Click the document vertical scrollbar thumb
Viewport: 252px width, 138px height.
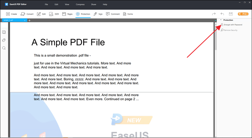216,38
